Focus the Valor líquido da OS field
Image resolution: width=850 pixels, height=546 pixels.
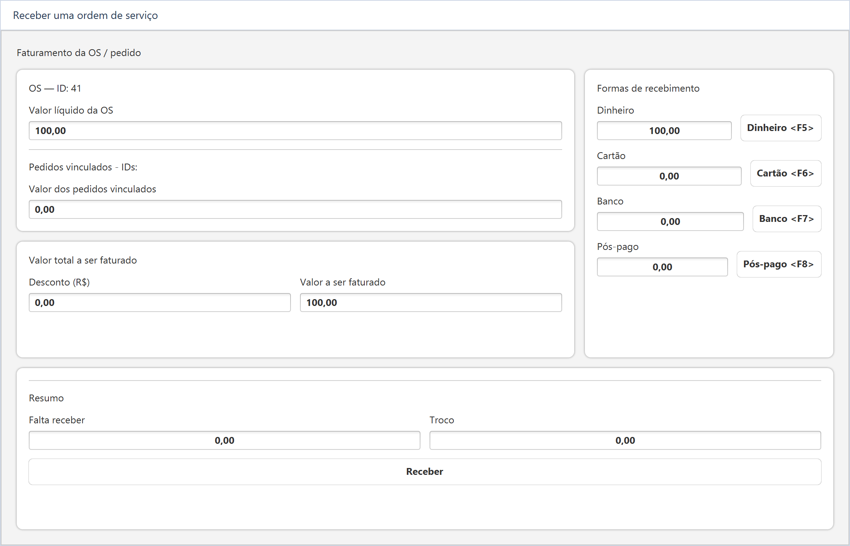tap(295, 131)
